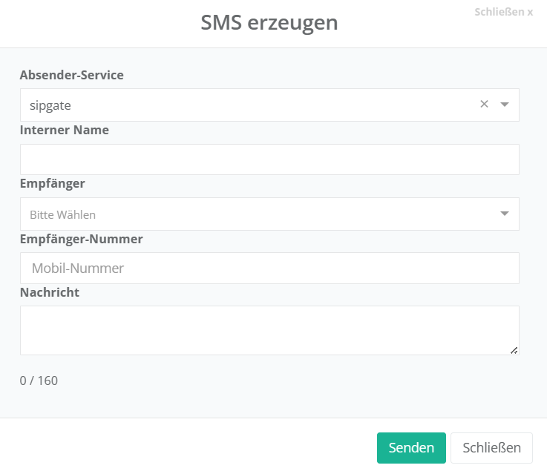Focus the Interner Name text field

coord(269,159)
